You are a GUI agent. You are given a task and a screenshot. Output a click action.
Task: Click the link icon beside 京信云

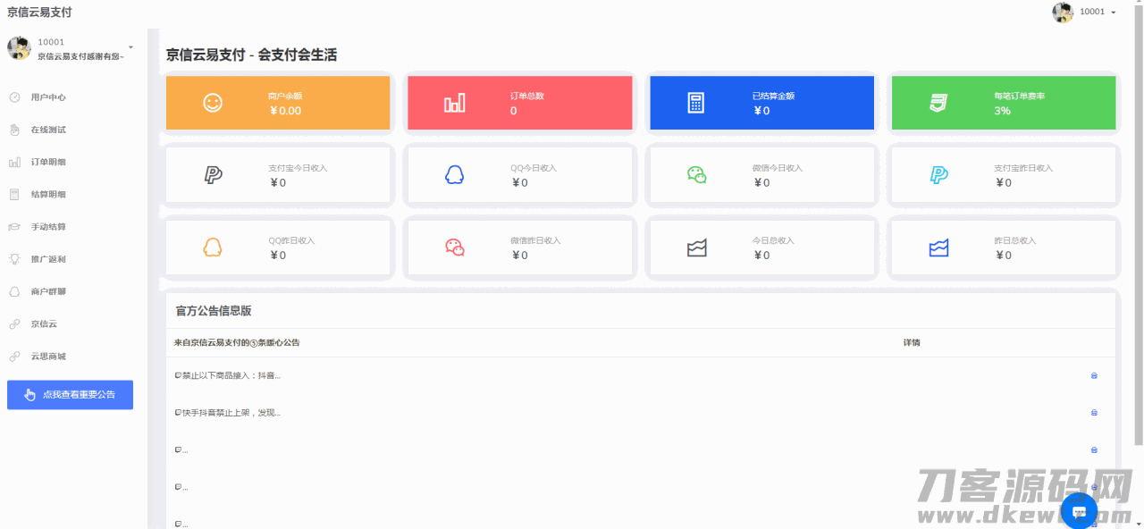[x=14, y=323]
